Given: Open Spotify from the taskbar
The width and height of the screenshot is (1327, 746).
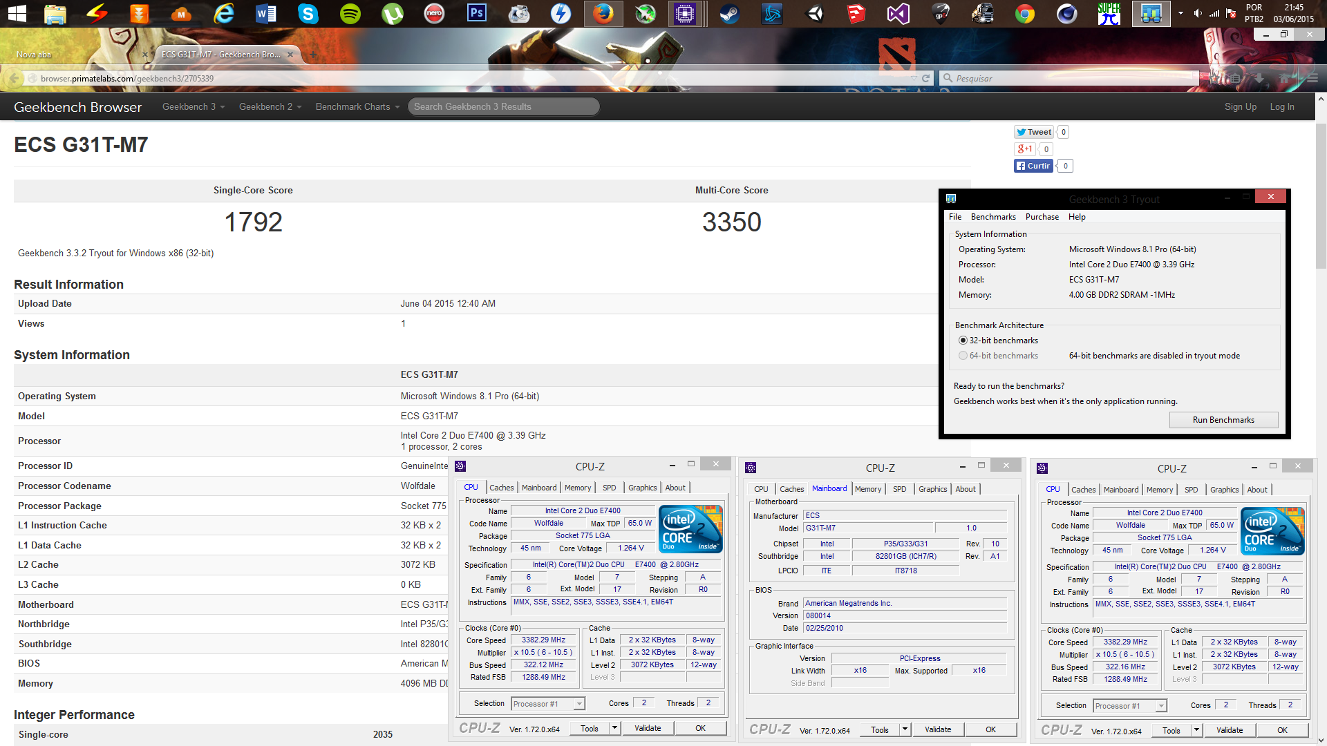Looking at the screenshot, I should coord(350,13).
